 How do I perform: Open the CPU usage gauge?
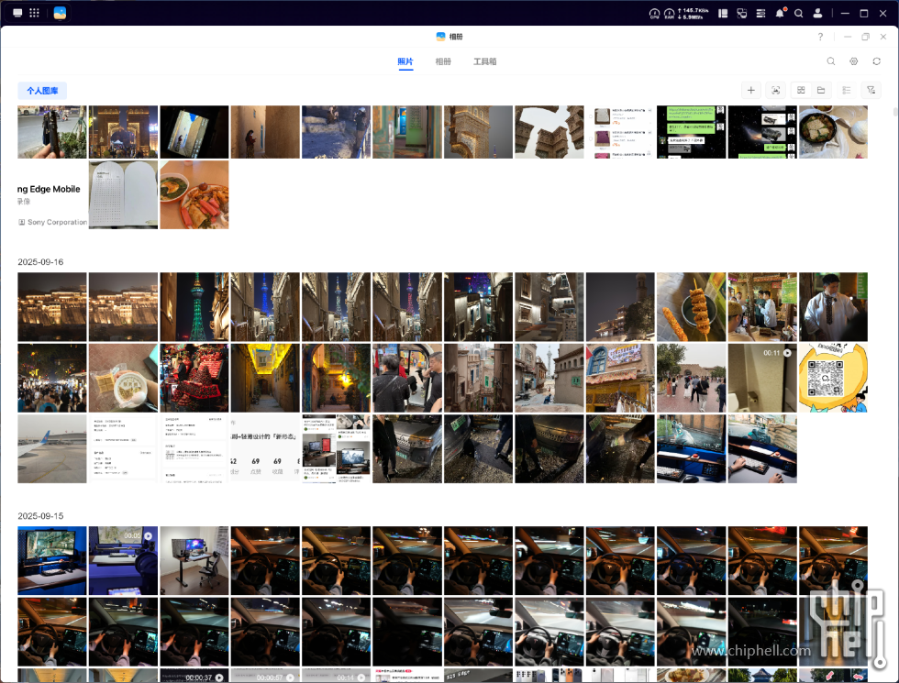[654, 13]
